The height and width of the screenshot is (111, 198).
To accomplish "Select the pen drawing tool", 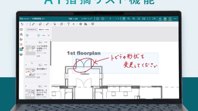I will [33, 24].
